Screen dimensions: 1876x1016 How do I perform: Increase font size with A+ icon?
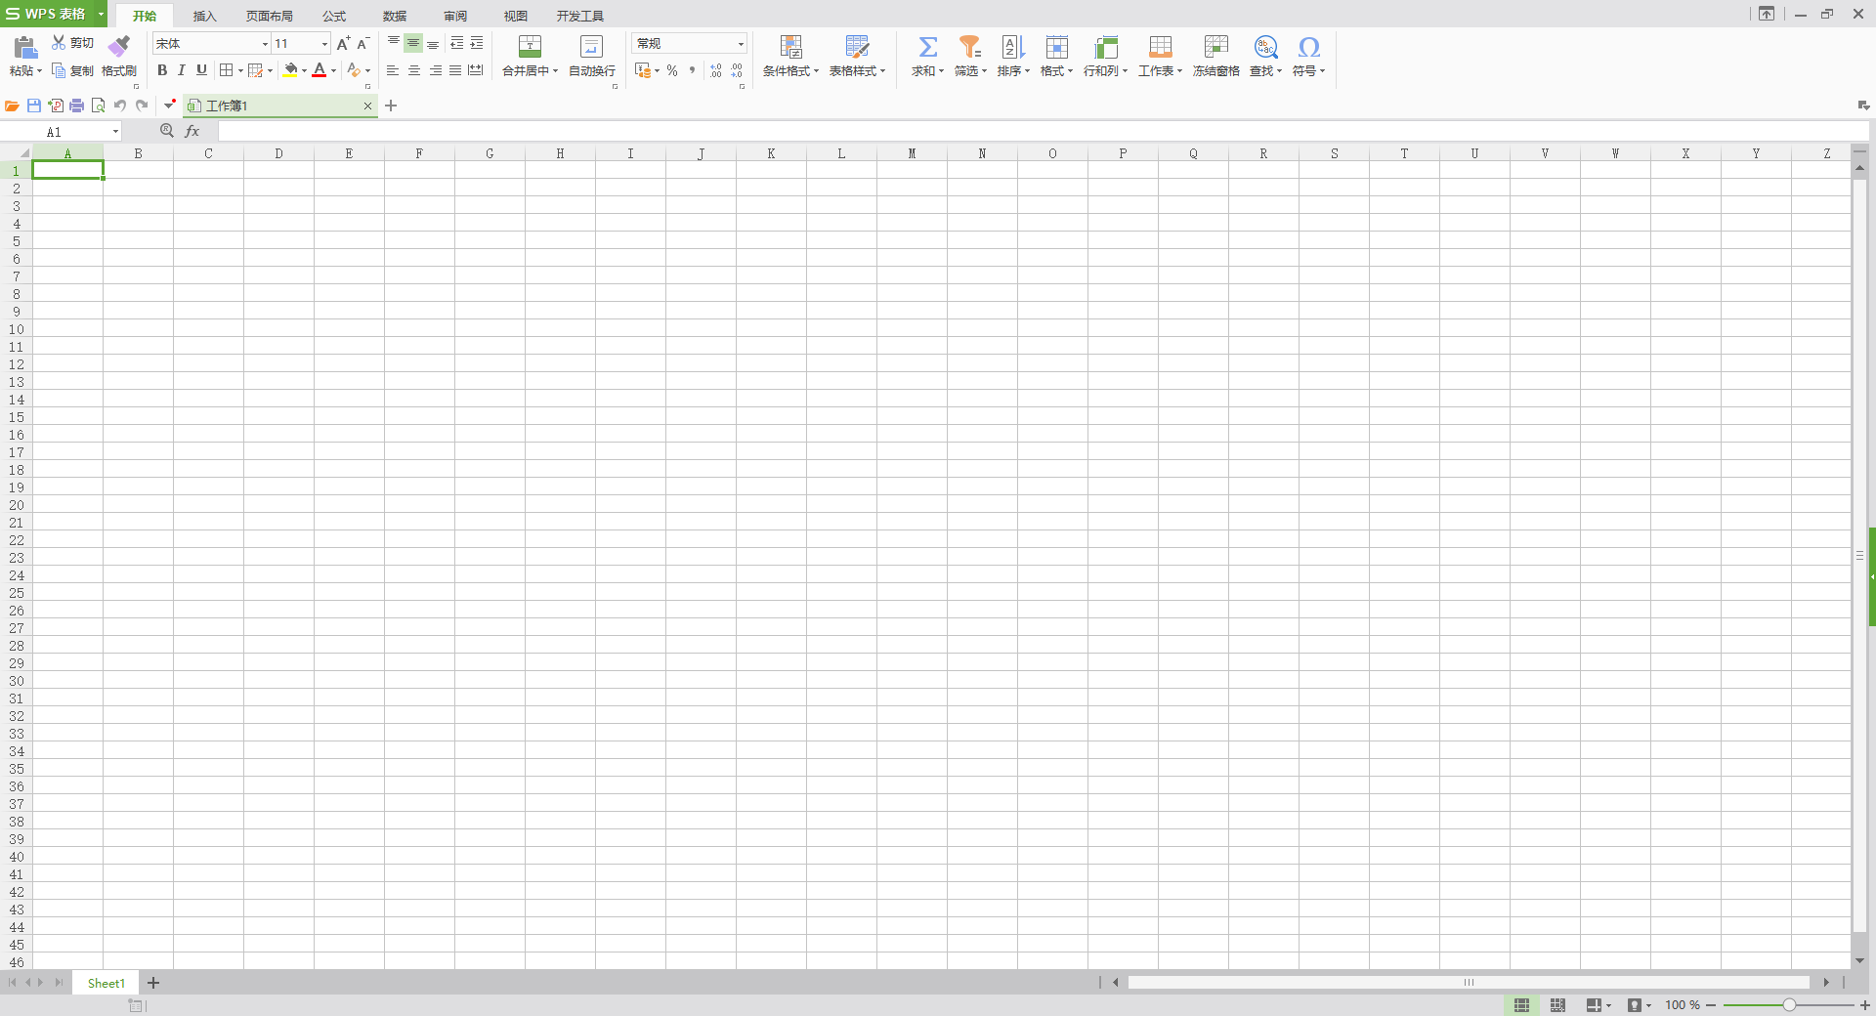point(343,43)
